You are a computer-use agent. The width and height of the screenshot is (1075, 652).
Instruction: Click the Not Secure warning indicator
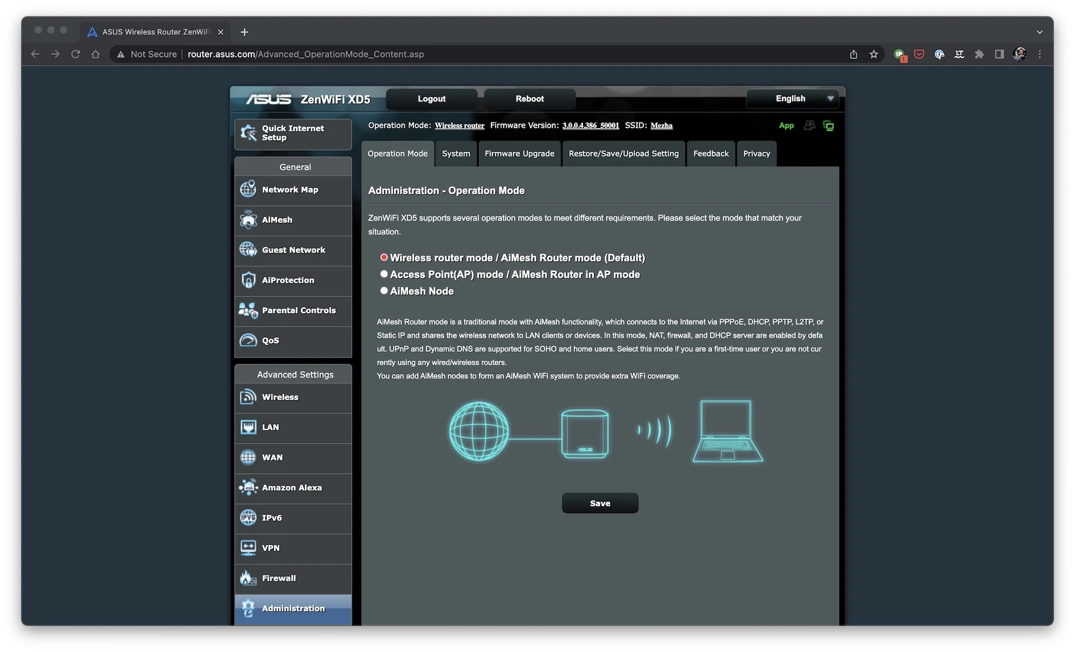click(x=146, y=54)
